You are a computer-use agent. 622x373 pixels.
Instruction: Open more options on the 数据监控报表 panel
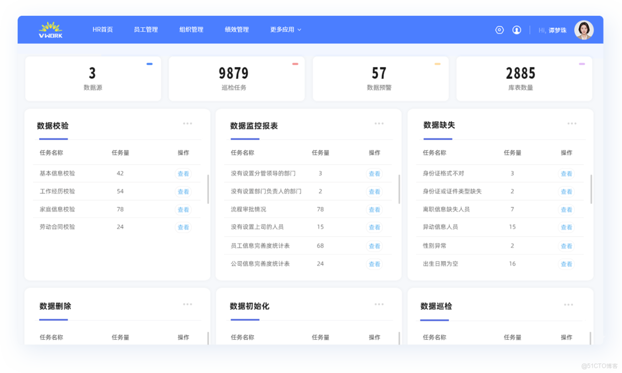pyautogui.click(x=379, y=123)
